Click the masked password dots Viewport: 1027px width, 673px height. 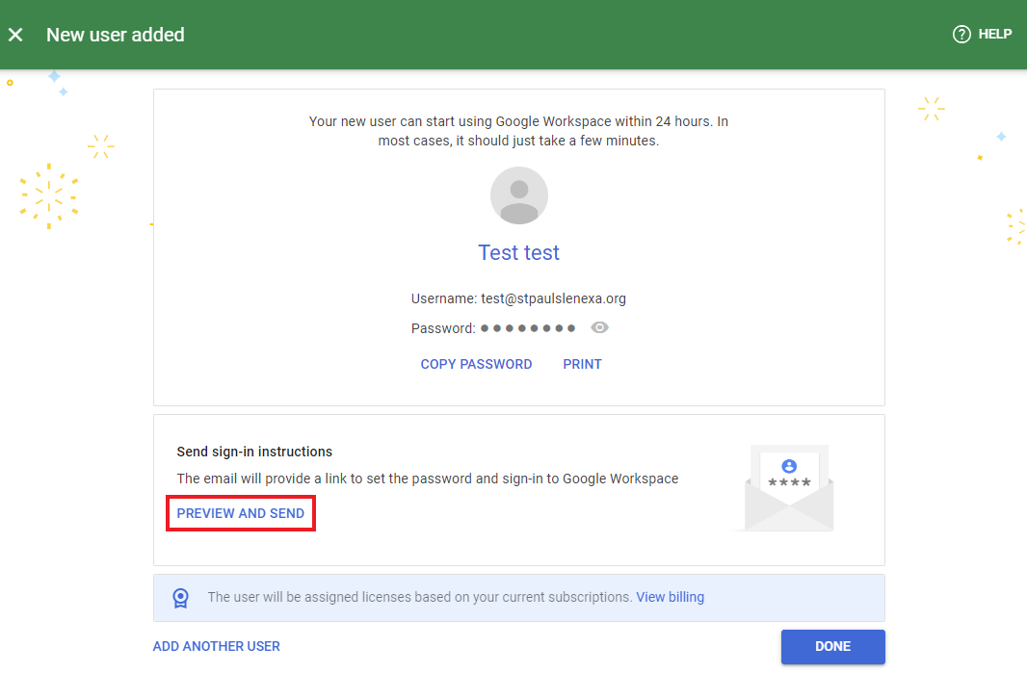(x=528, y=328)
